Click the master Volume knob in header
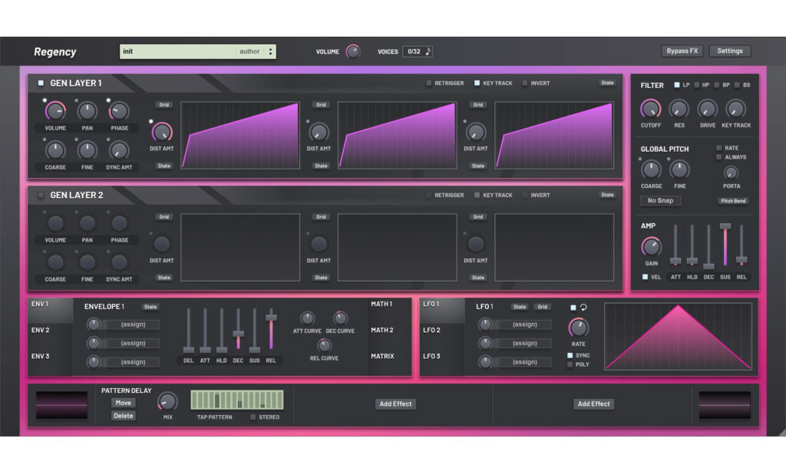 coord(352,51)
